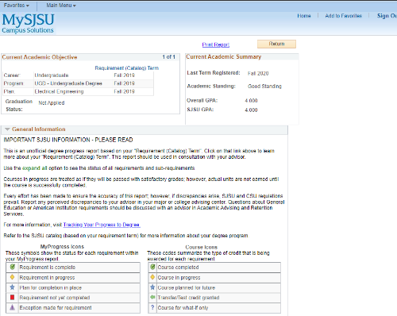Click Add to Favorites link
397x316 pixels.
(343, 16)
